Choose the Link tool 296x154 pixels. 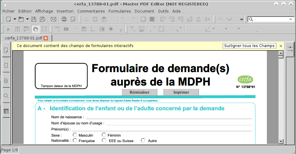(x=57, y=29)
